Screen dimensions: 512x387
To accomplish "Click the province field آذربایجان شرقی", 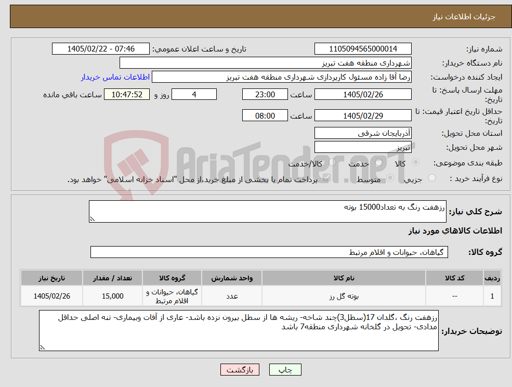I will [x=363, y=133].
